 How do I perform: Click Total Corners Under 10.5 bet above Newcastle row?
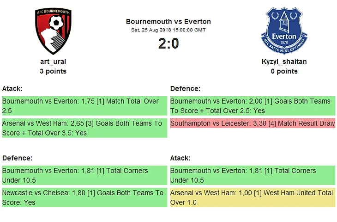84,175
